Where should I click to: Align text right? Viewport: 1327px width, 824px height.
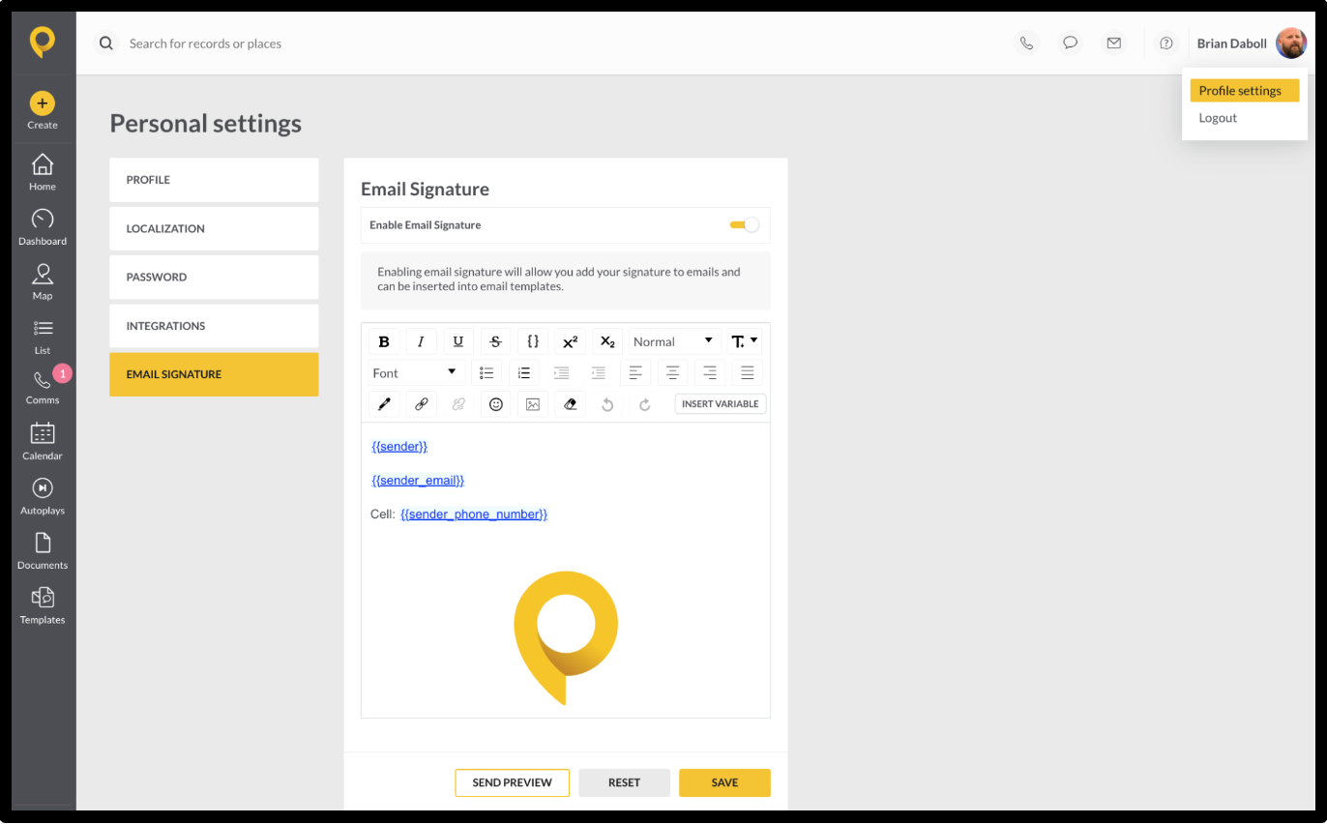tap(710, 372)
